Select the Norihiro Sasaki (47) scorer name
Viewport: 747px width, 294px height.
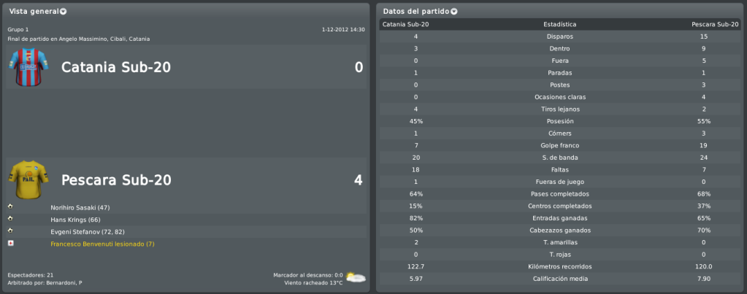tap(80, 208)
